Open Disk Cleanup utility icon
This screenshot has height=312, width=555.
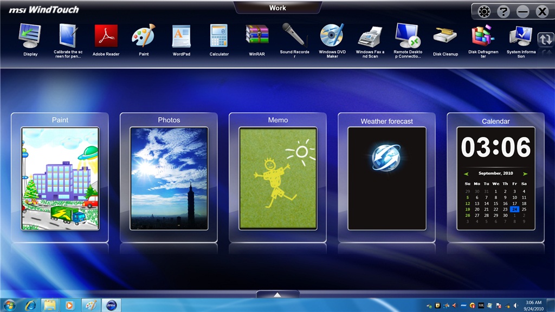click(x=445, y=36)
